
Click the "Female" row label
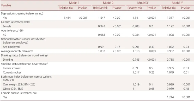pos(7,26)
